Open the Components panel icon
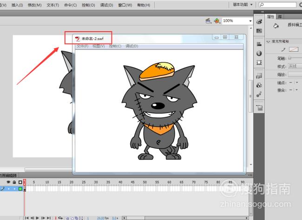 point(259,85)
